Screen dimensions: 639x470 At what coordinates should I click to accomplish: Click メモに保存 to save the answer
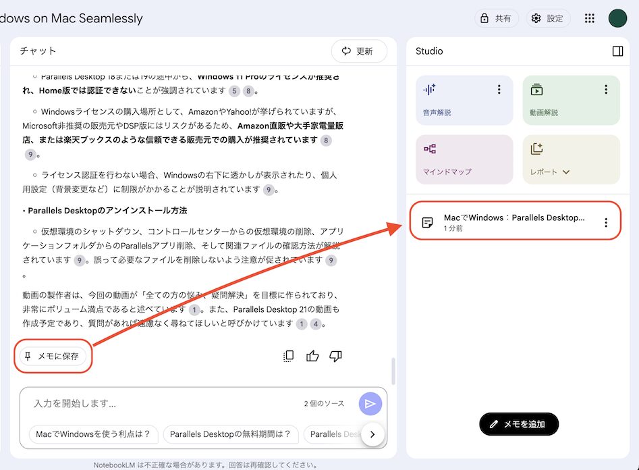[x=53, y=356]
